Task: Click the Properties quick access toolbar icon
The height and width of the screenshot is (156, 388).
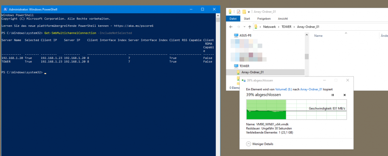Action: click(239, 12)
